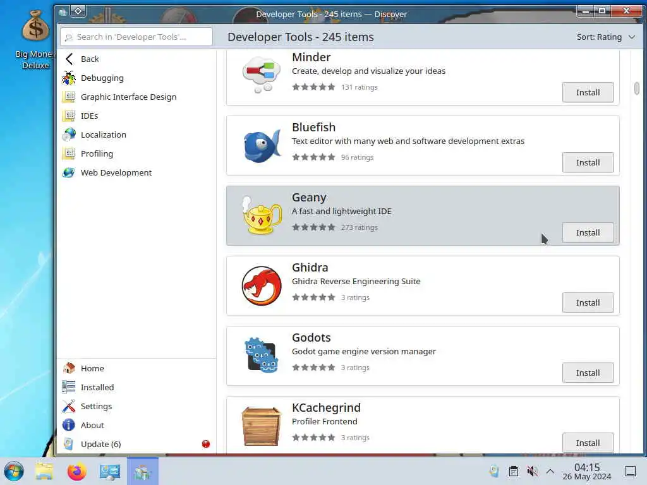The width and height of the screenshot is (647, 485).
Task: Go Back to previous category list
Action: click(x=136, y=59)
